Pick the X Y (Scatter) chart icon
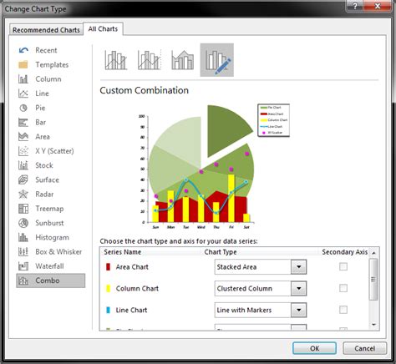The width and height of the screenshot is (396, 364). coord(23,151)
